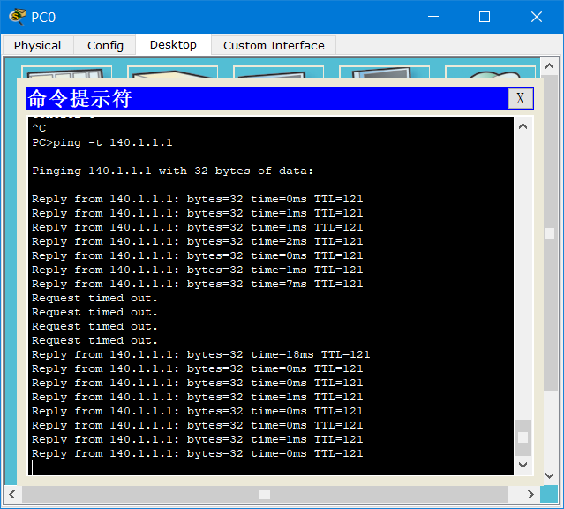This screenshot has height=509, width=564.
Task: Click the desktop pane scroll down arrow
Action: 549,475
